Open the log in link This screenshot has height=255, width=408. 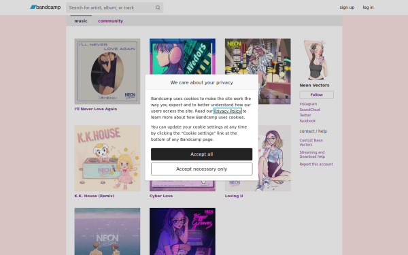[x=368, y=7]
